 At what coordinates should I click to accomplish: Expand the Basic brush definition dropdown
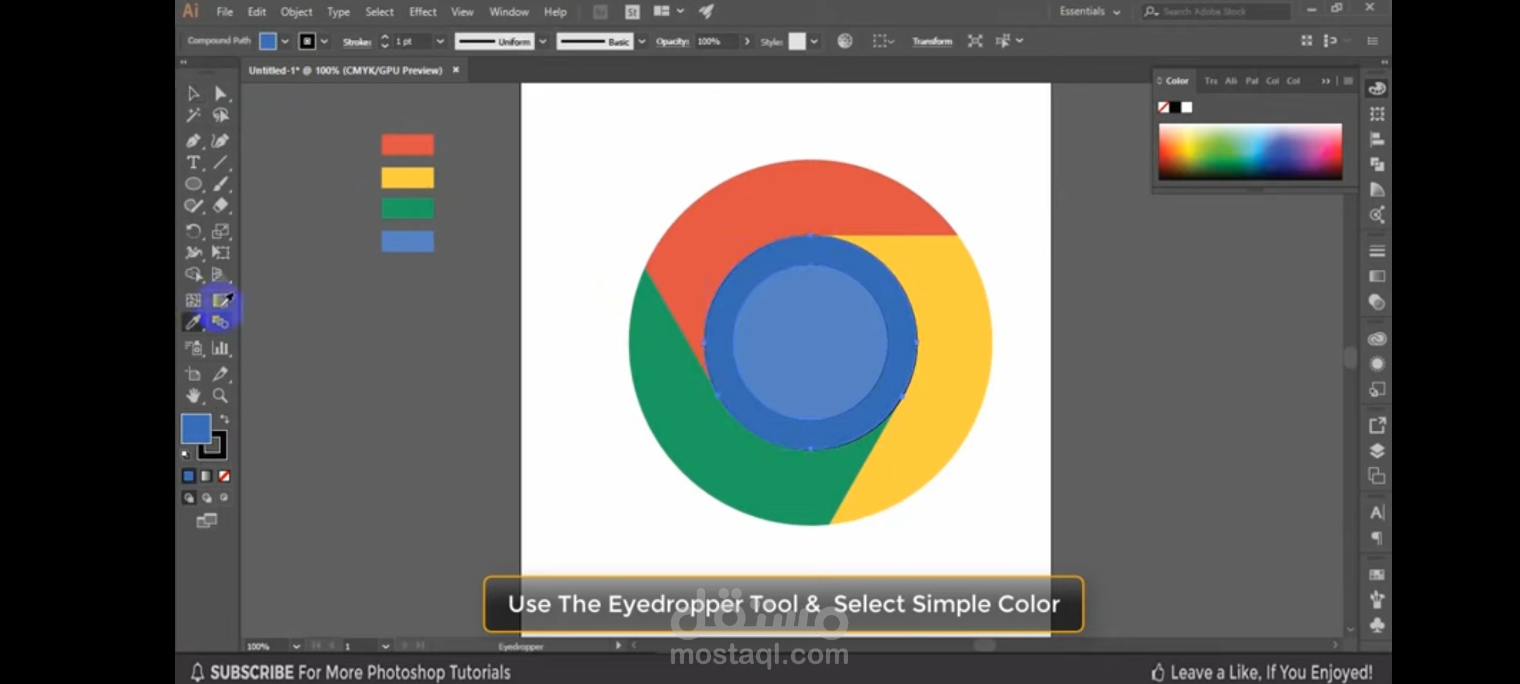click(642, 41)
